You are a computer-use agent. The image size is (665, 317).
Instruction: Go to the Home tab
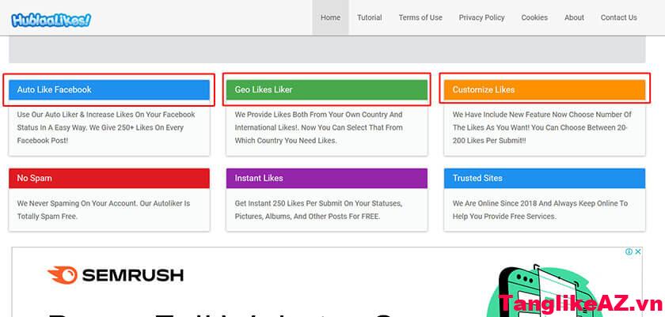[x=330, y=17]
